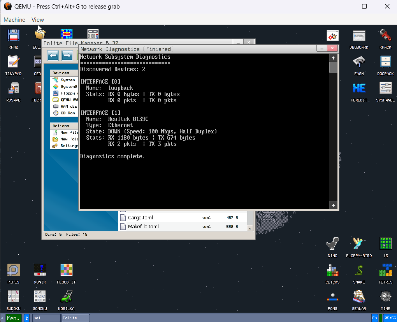The image size is (397, 322).
Task: Select QEMU VVFAT device in Eolite
Action: tap(65, 100)
